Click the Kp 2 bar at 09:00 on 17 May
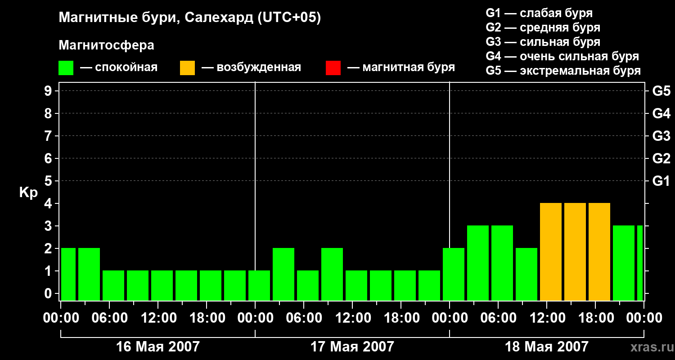The width and height of the screenshot is (675, 360). 332,274
